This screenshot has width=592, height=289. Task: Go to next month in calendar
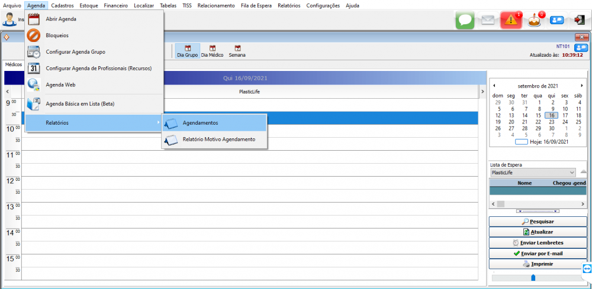(x=581, y=86)
